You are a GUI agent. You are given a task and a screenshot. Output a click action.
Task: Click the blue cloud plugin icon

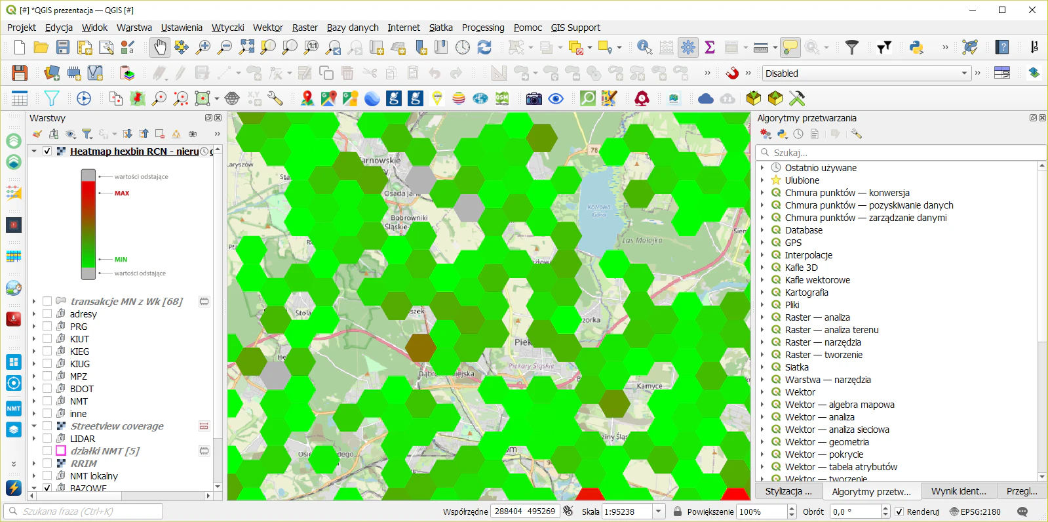(706, 98)
